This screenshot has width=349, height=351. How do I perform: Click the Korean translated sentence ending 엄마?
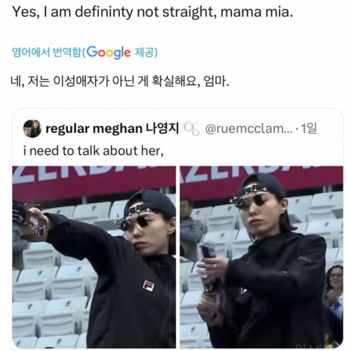[120, 81]
